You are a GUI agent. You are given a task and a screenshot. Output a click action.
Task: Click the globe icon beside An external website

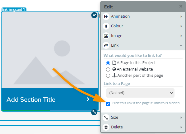[x=114, y=69]
